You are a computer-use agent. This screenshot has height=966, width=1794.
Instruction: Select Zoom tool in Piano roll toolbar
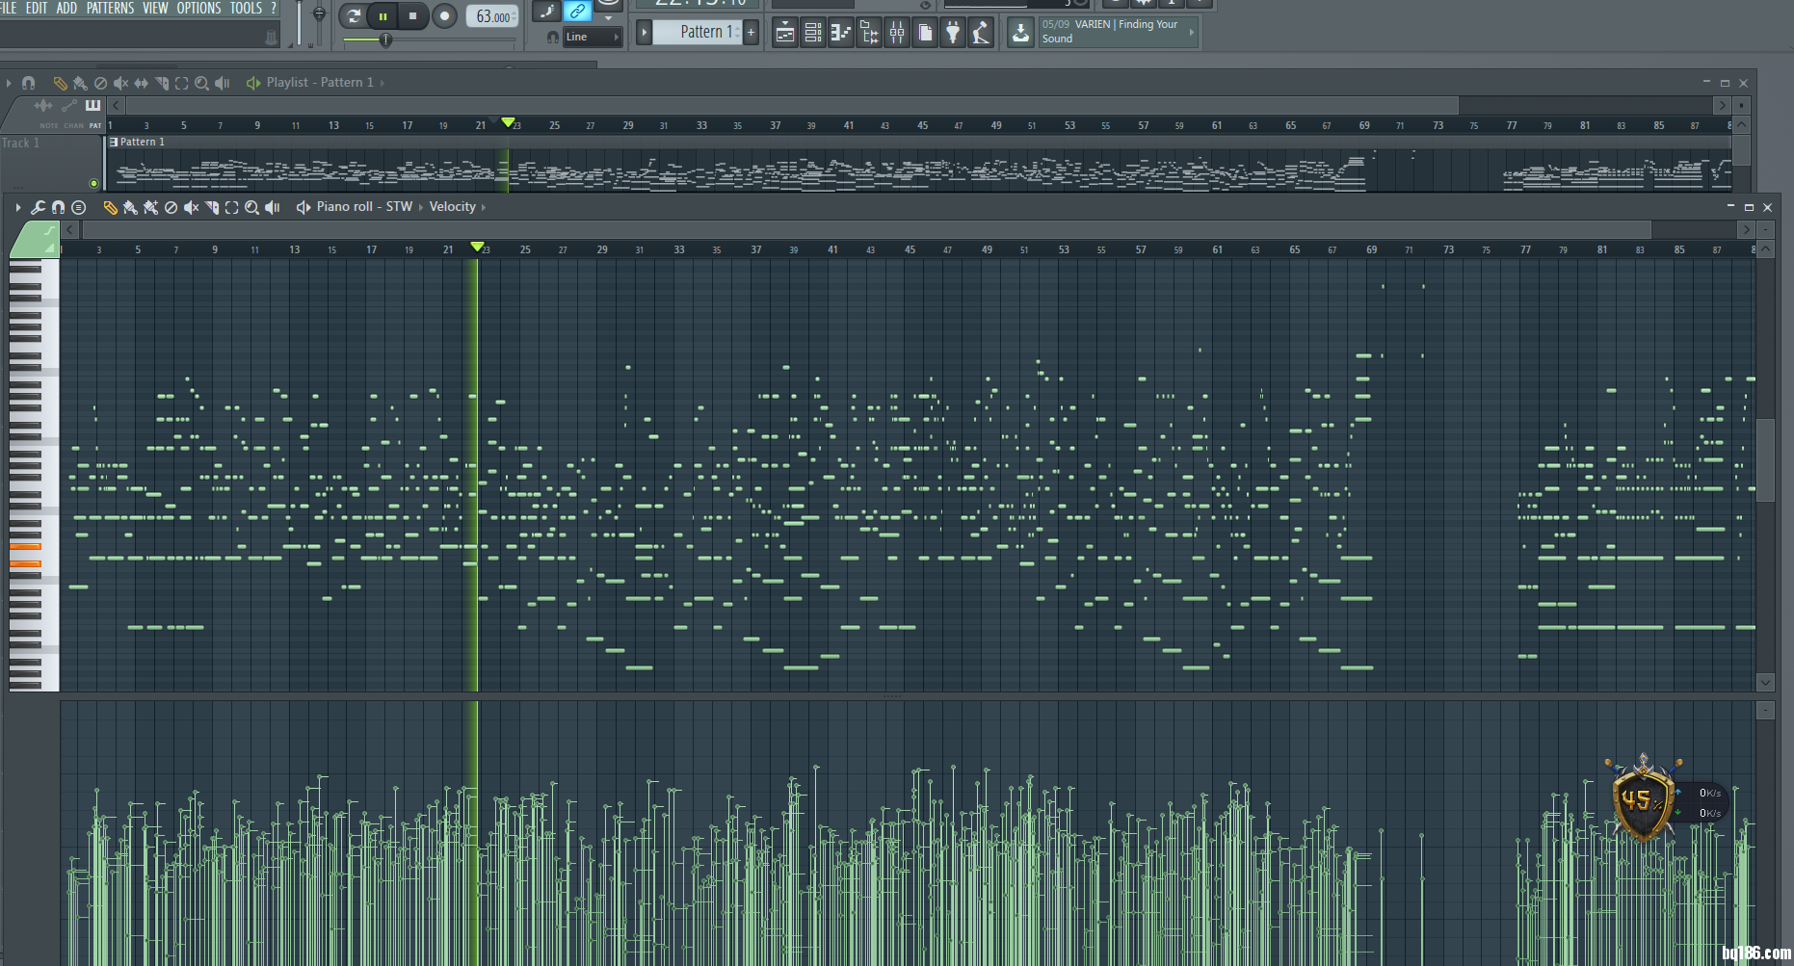(251, 207)
